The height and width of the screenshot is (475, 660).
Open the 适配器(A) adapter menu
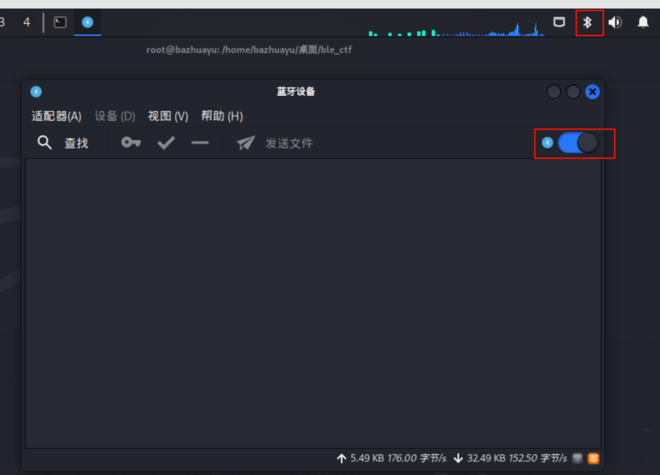(x=57, y=116)
